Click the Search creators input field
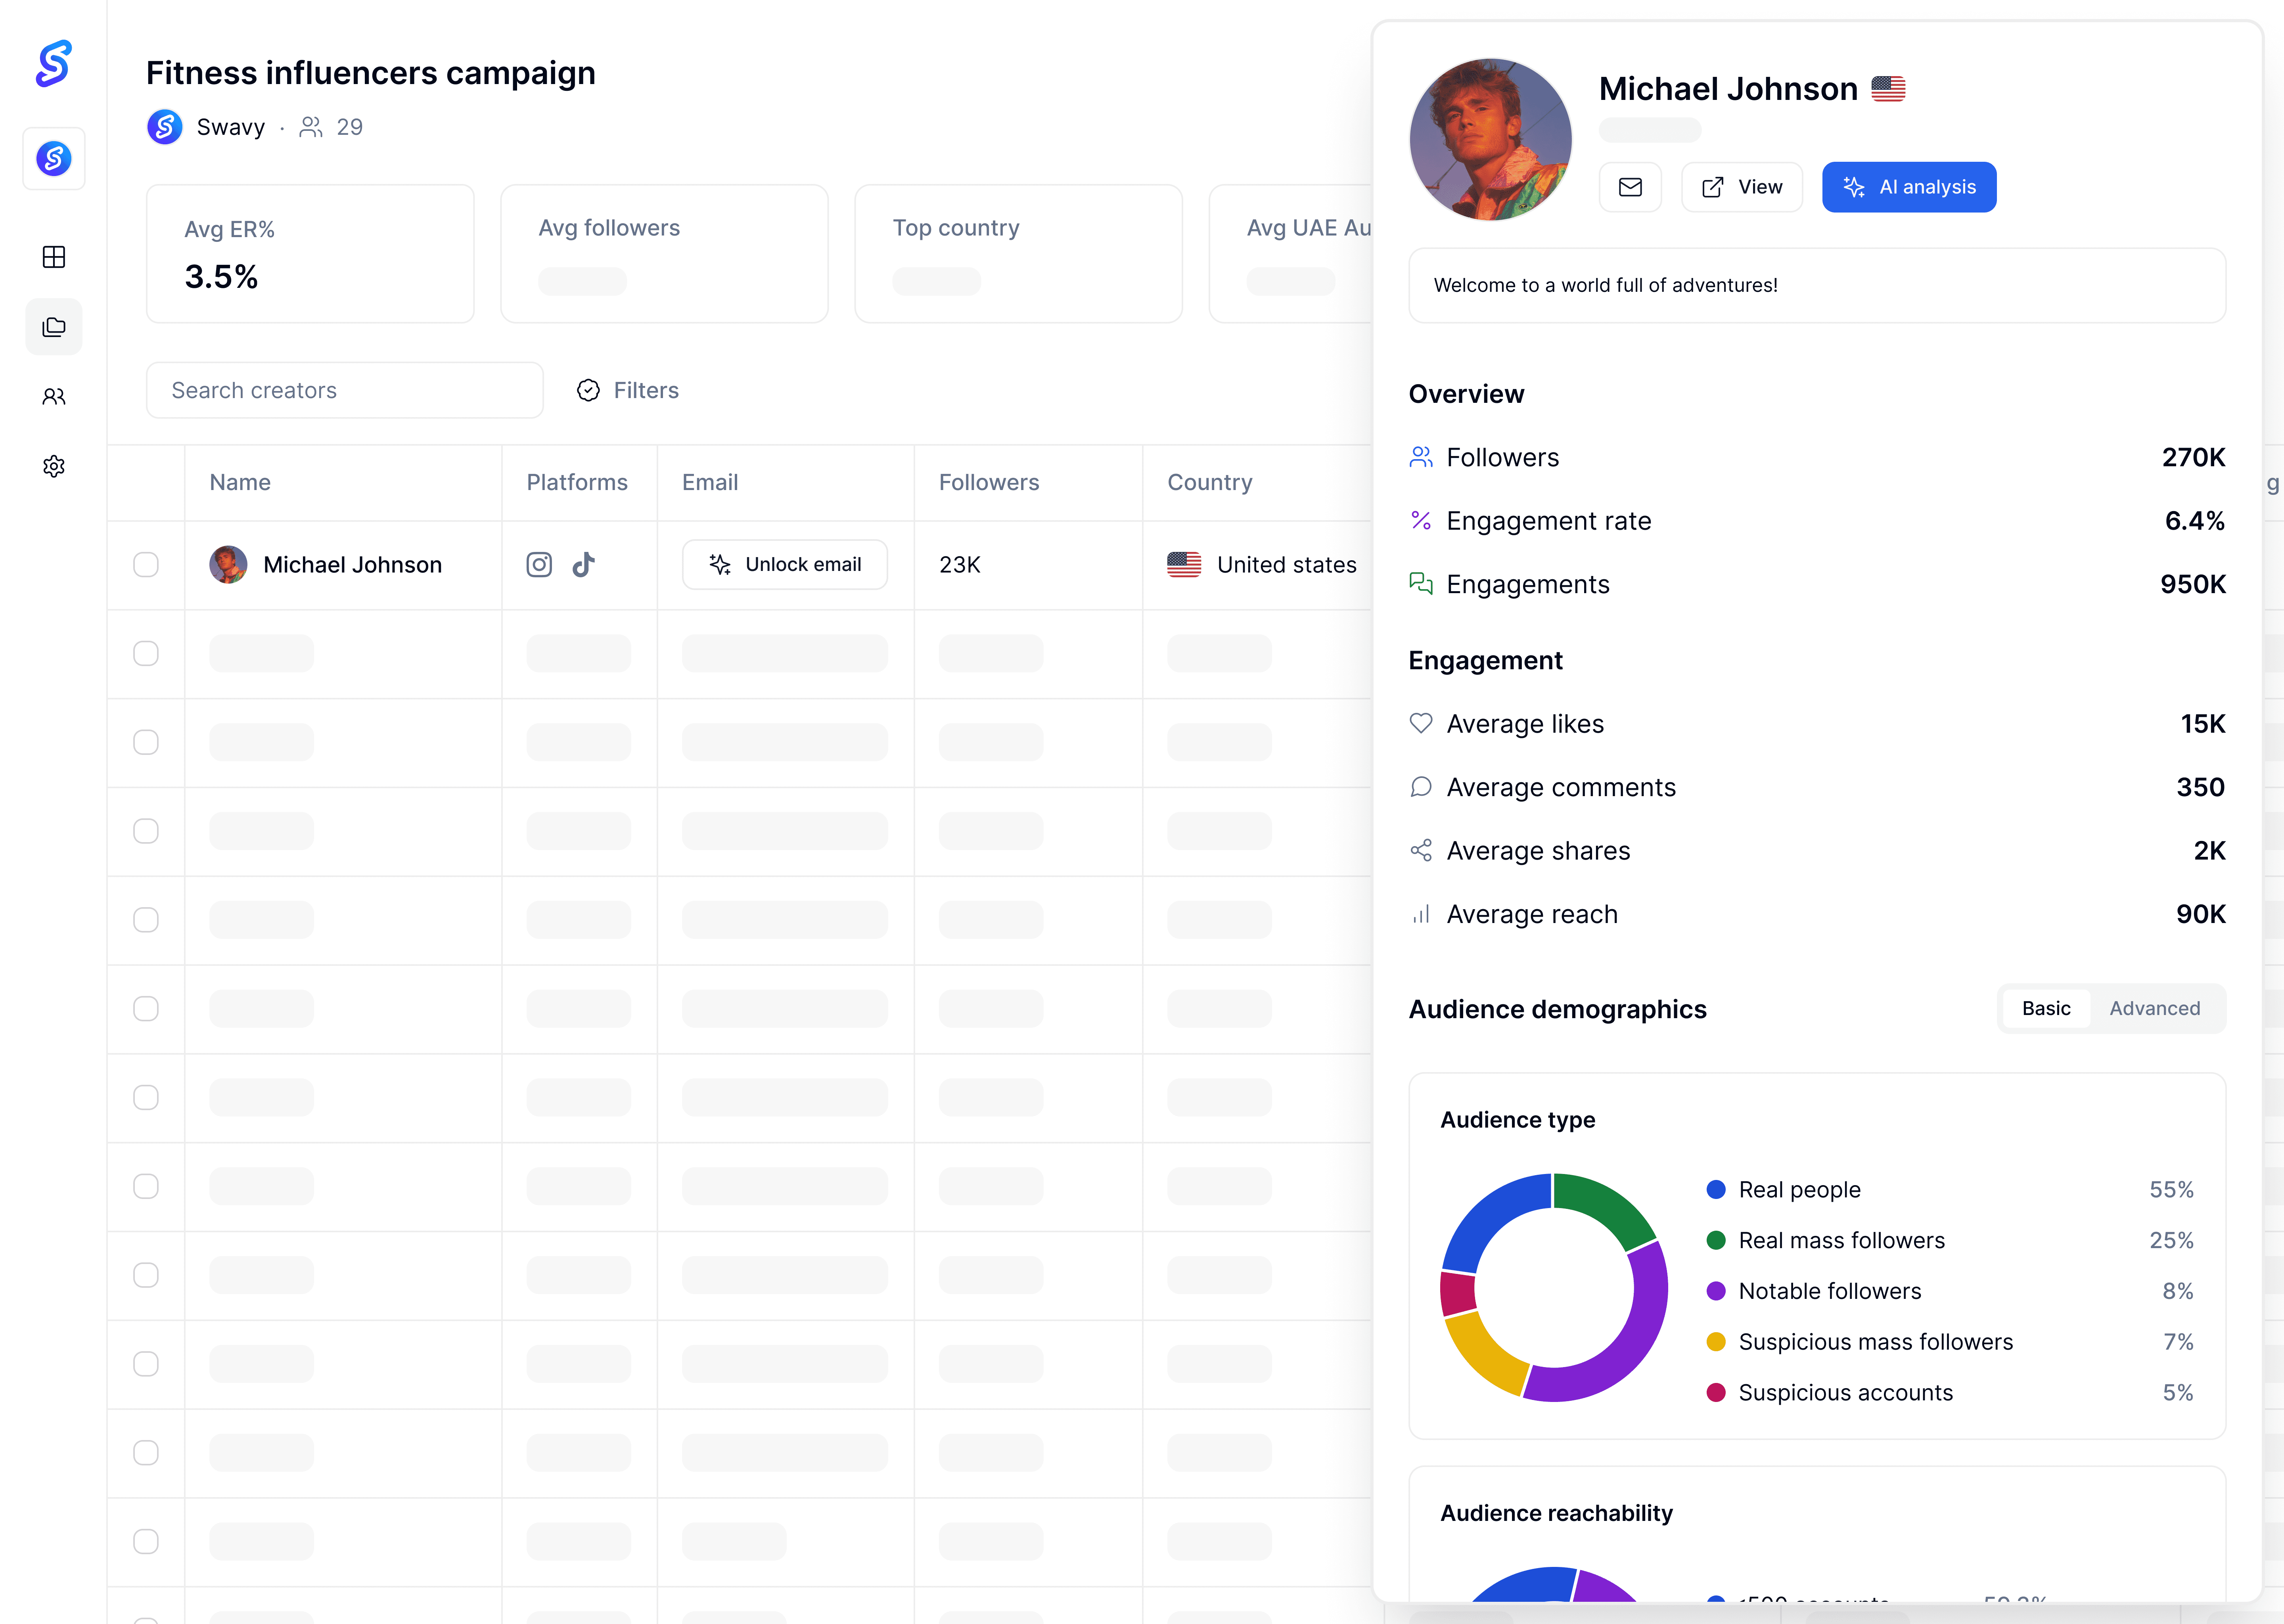This screenshot has width=2284, height=1624. 344,390
